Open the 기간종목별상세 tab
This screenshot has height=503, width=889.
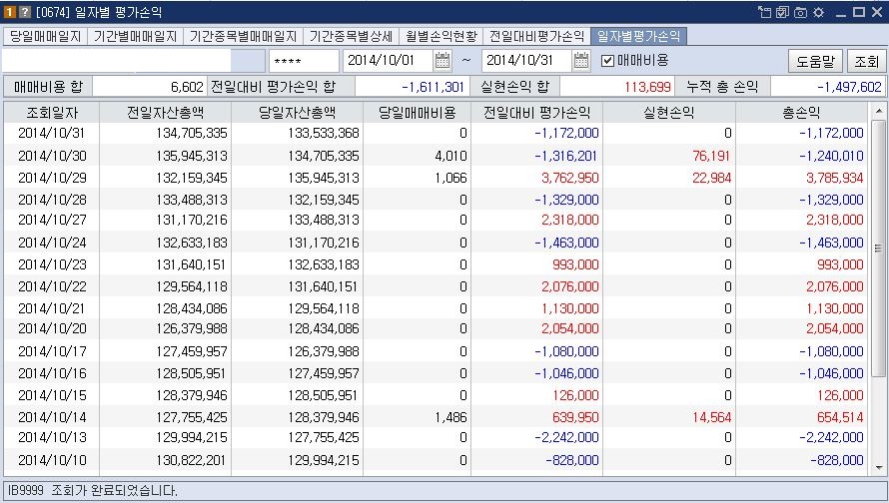[351, 37]
